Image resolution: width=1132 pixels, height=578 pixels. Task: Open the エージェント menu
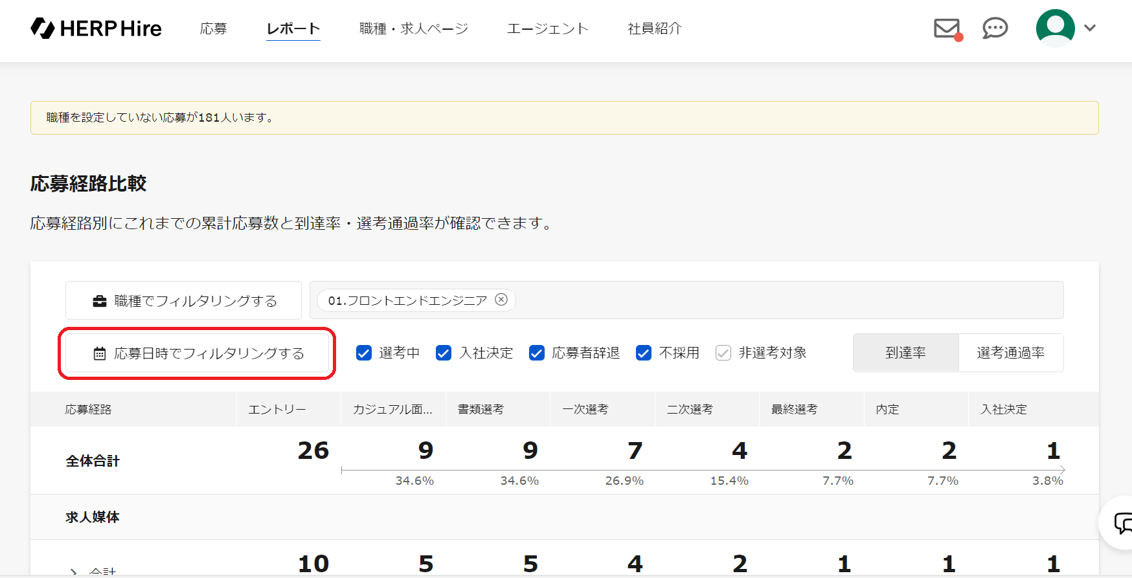point(548,28)
